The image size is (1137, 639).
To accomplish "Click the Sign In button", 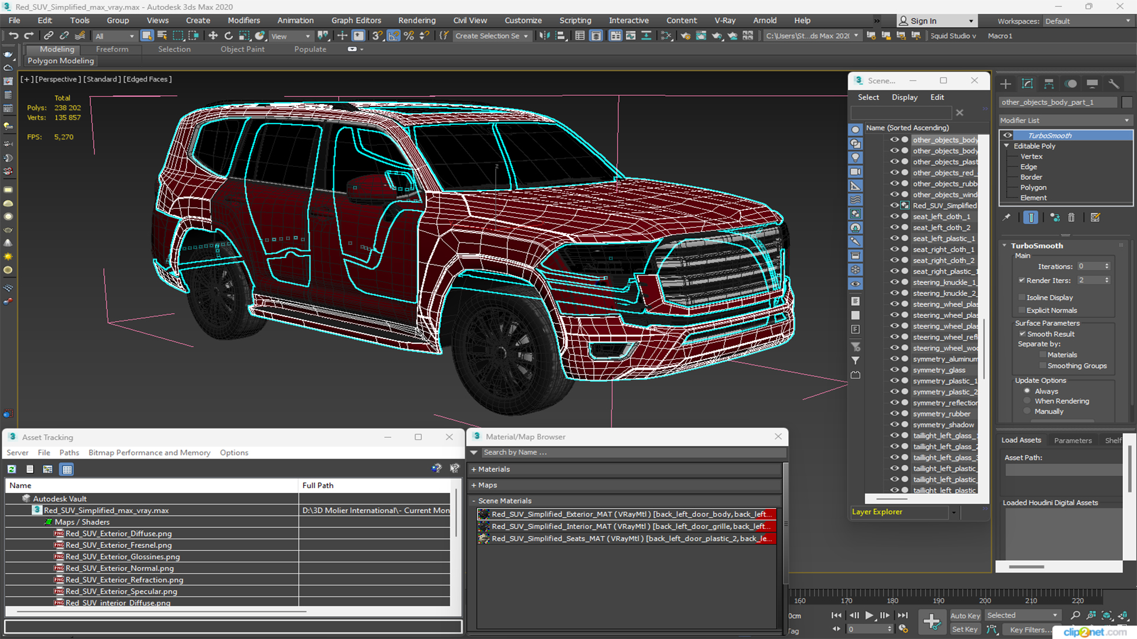I will [x=936, y=21].
